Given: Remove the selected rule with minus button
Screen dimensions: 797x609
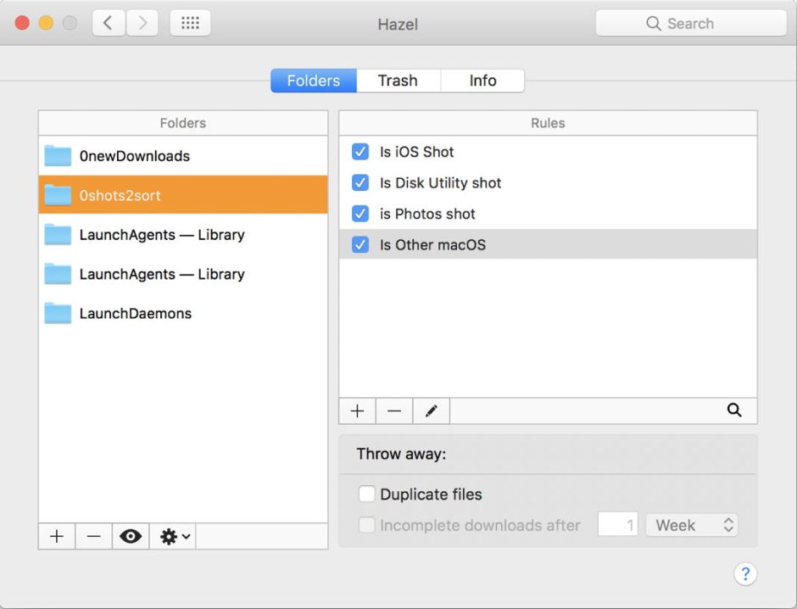Looking at the screenshot, I should click(394, 411).
